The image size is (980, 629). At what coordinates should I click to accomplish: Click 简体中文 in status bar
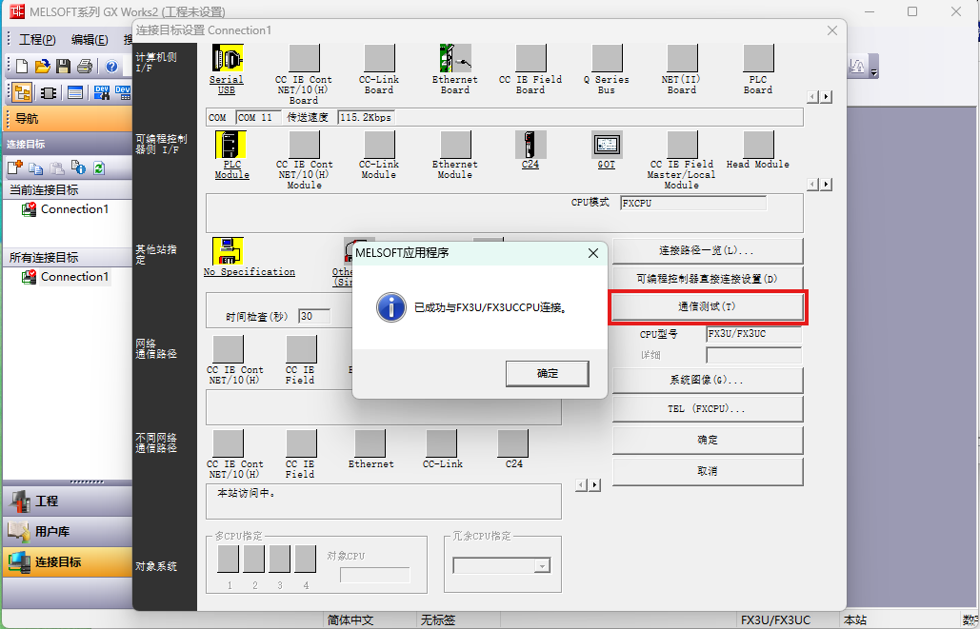(350, 620)
